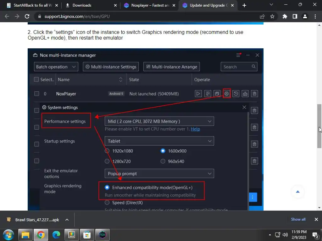Open the Chrome profile avatar
Image resolution: width=322 pixels, height=241 pixels.
coord(305,16)
